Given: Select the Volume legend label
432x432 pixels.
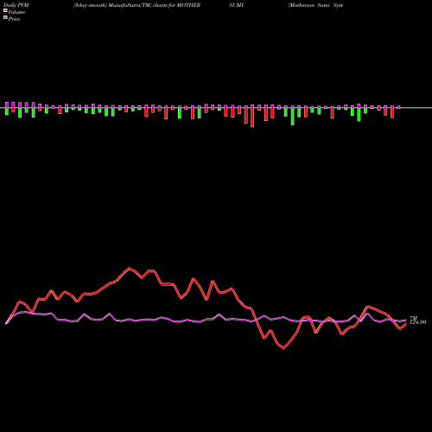Looking at the screenshot, I should pyautogui.click(x=16, y=12).
